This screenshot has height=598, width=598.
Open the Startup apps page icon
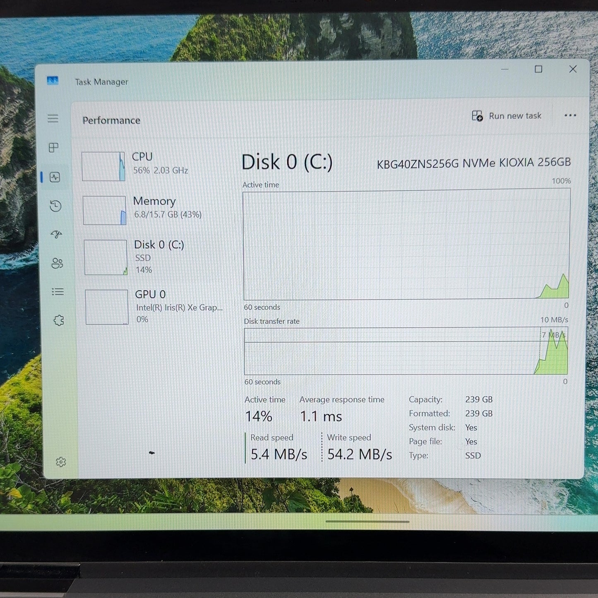pyautogui.click(x=56, y=235)
